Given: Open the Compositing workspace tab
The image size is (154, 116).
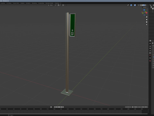Looking at the screenshot, I should click(41, 3).
